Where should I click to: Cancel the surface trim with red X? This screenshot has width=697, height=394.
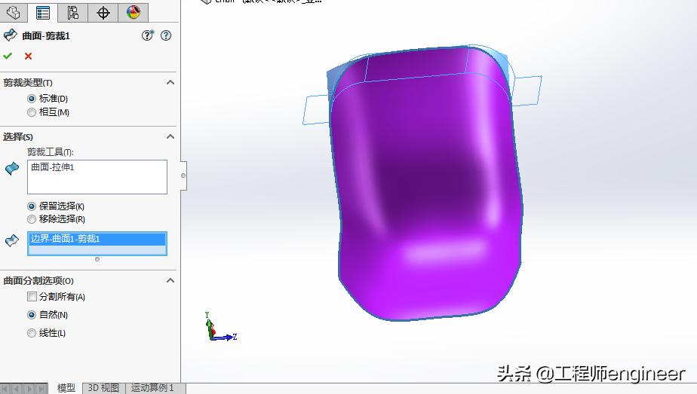(28, 56)
